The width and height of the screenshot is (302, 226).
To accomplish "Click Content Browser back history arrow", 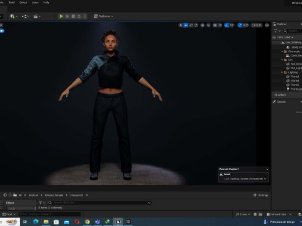I will click(x=5, y=195).
